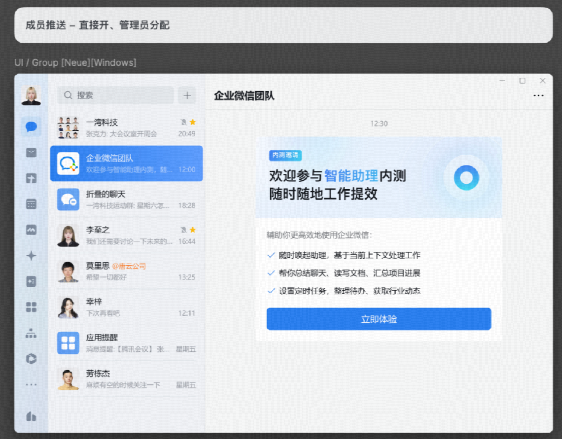The width and height of the screenshot is (562, 439).
Task: Focus the 搜索 search field
Action: click(115, 95)
